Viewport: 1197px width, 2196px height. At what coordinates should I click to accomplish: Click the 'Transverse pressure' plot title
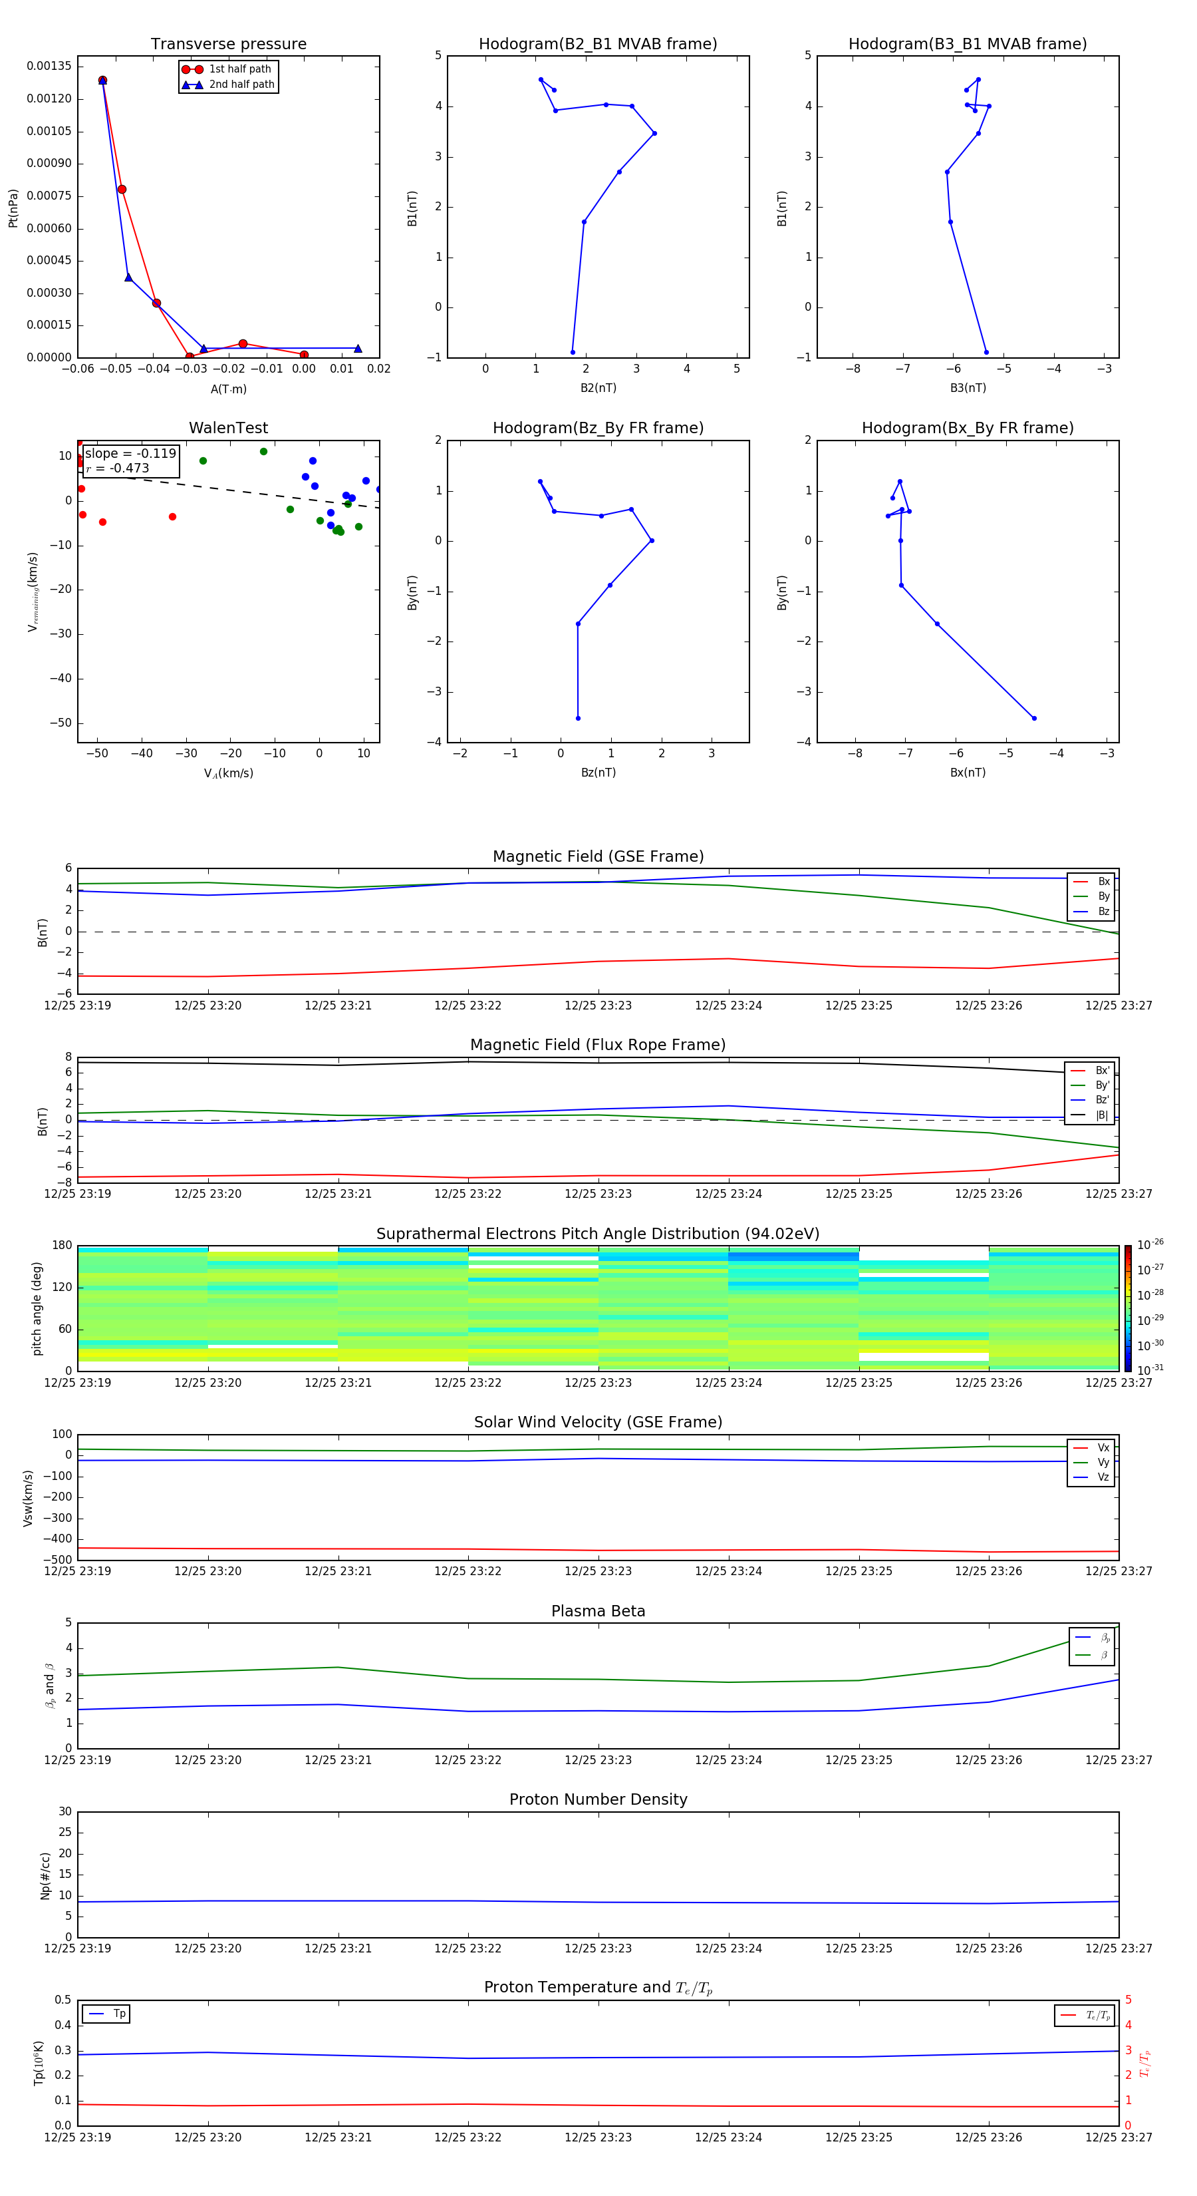[x=228, y=45]
